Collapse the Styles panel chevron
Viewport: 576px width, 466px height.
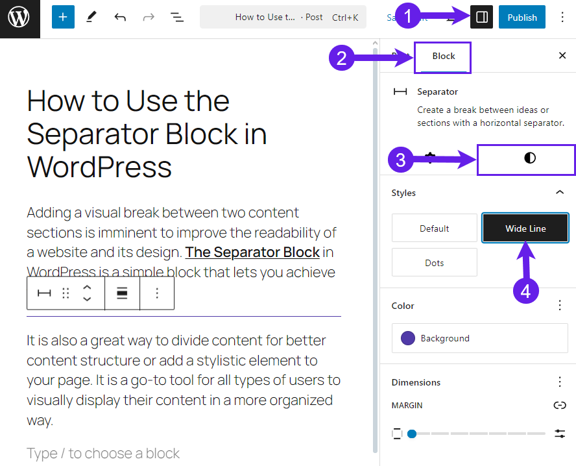click(560, 192)
